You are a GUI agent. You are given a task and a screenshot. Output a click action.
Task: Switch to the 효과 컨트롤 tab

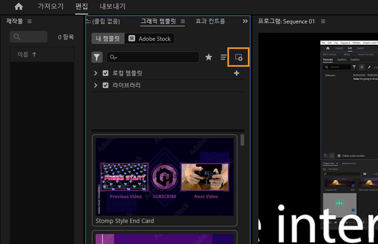(x=210, y=21)
